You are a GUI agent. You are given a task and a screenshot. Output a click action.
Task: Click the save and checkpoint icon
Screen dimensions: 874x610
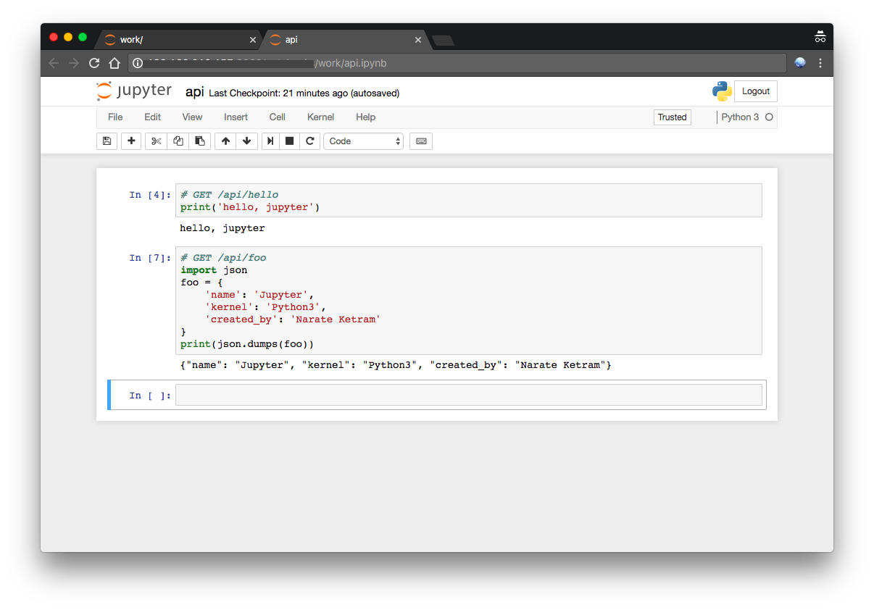click(107, 141)
